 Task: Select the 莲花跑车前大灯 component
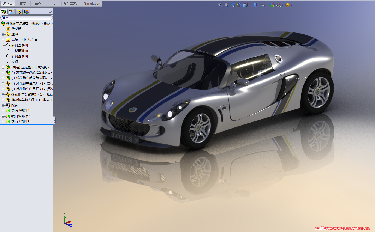(32, 100)
